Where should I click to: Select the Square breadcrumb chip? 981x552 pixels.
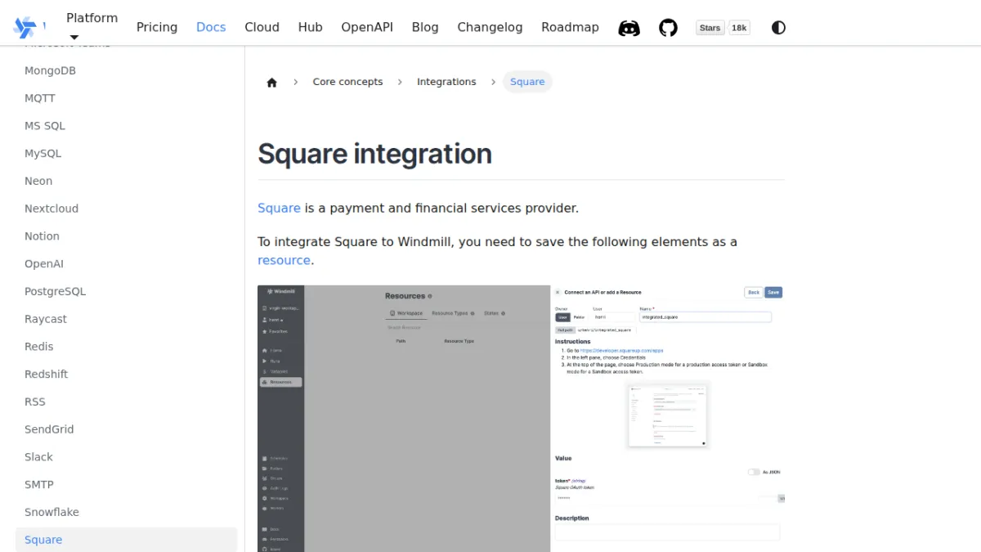point(527,82)
